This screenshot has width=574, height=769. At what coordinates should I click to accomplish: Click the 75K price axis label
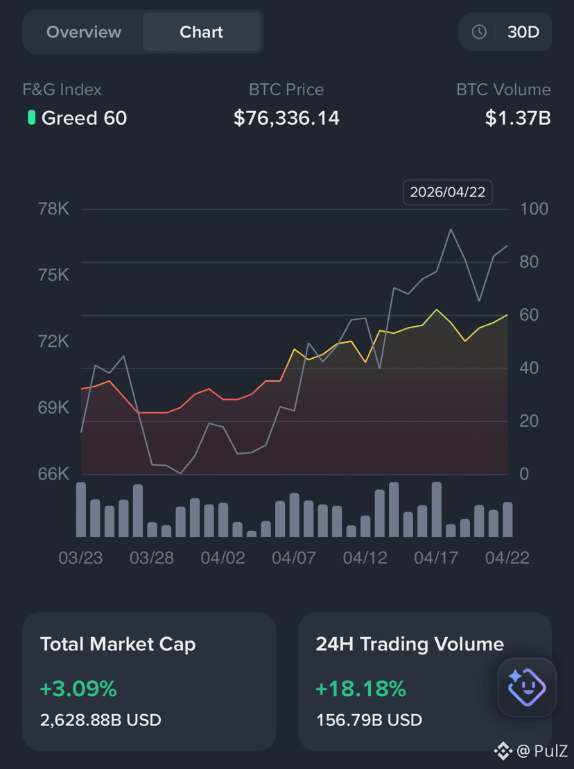[54, 275]
